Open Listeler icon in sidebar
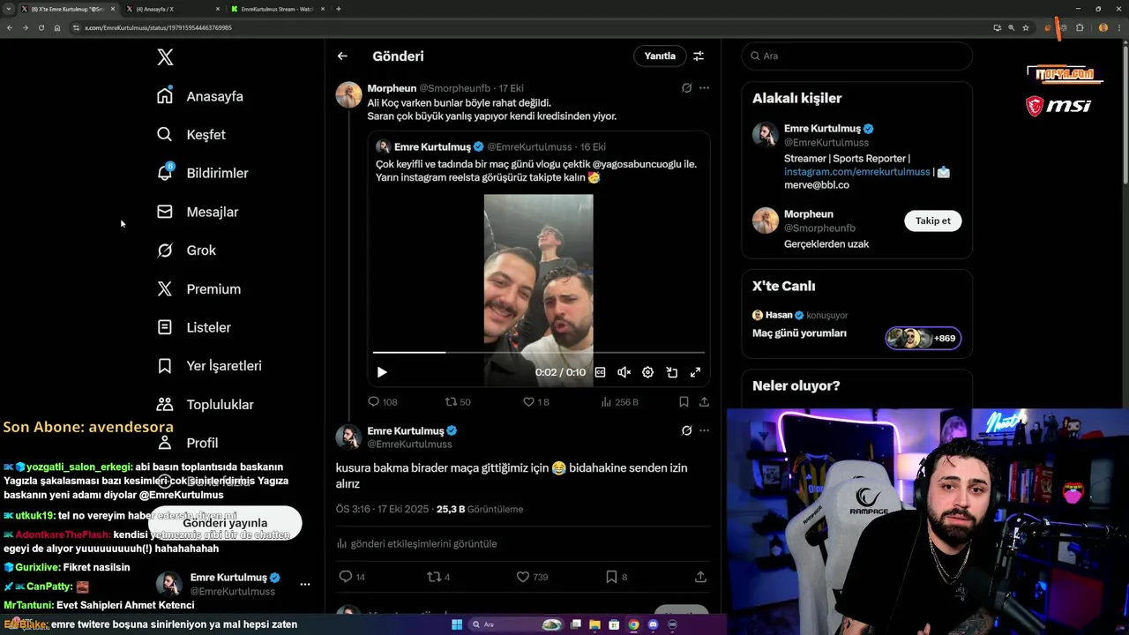Image resolution: width=1129 pixels, height=635 pixels. tap(165, 327)
